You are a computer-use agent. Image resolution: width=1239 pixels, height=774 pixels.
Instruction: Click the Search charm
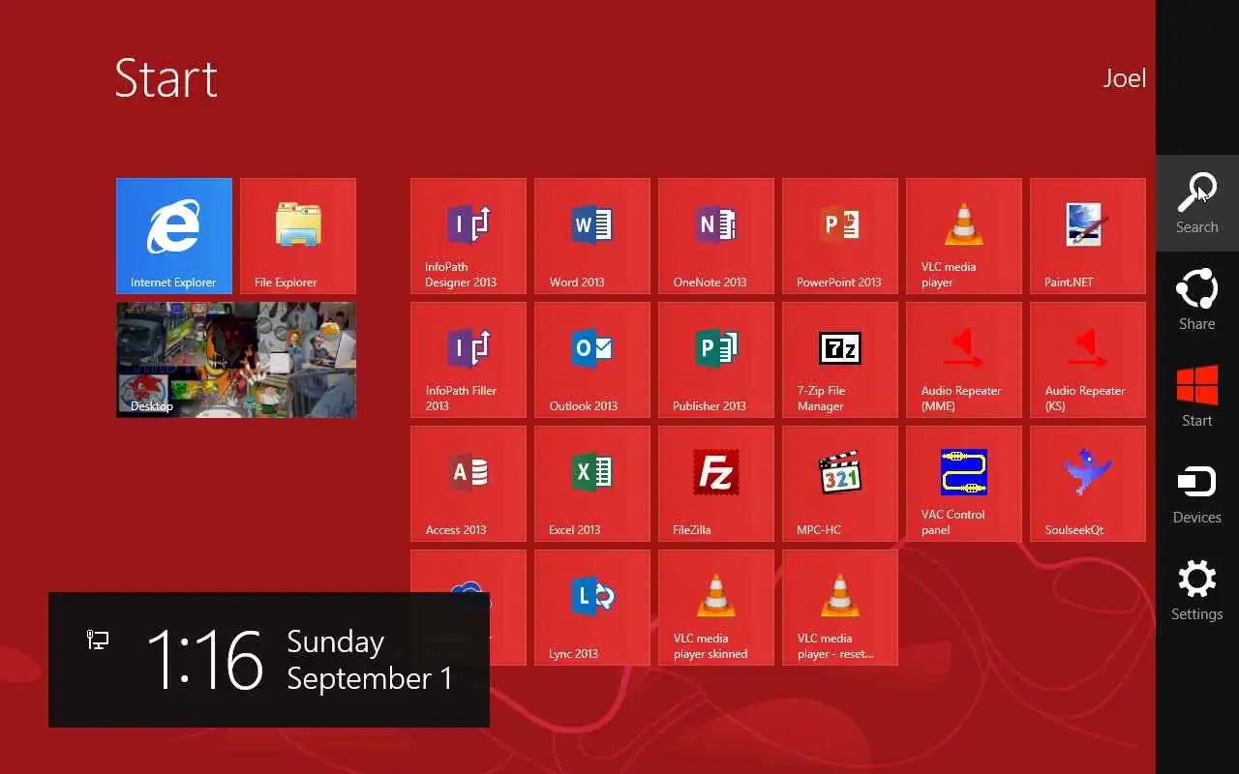coord(1197,203)
